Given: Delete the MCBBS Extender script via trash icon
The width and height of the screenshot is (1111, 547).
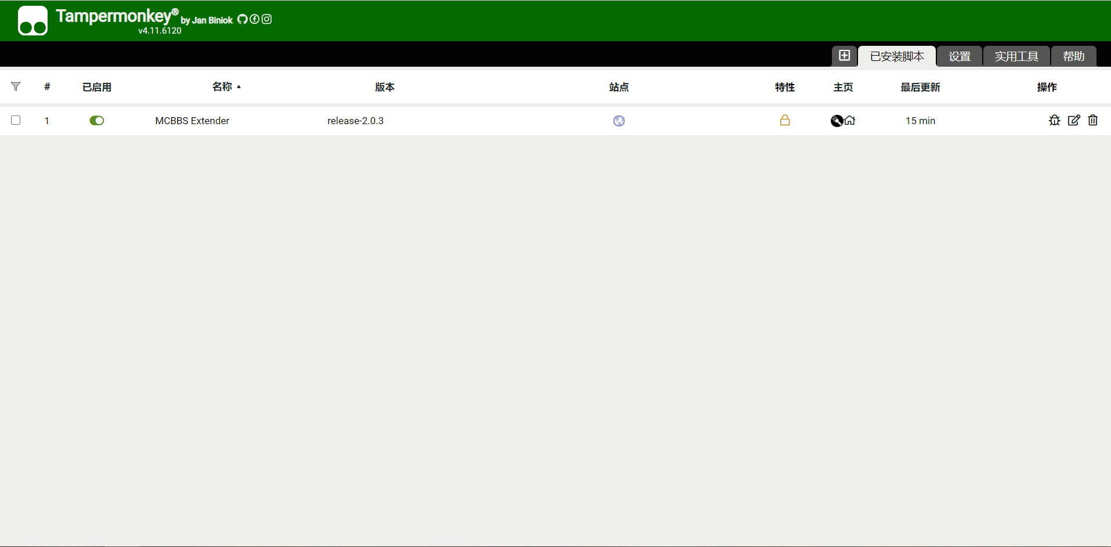Looking at the screenshot, I should [1093, 120].
